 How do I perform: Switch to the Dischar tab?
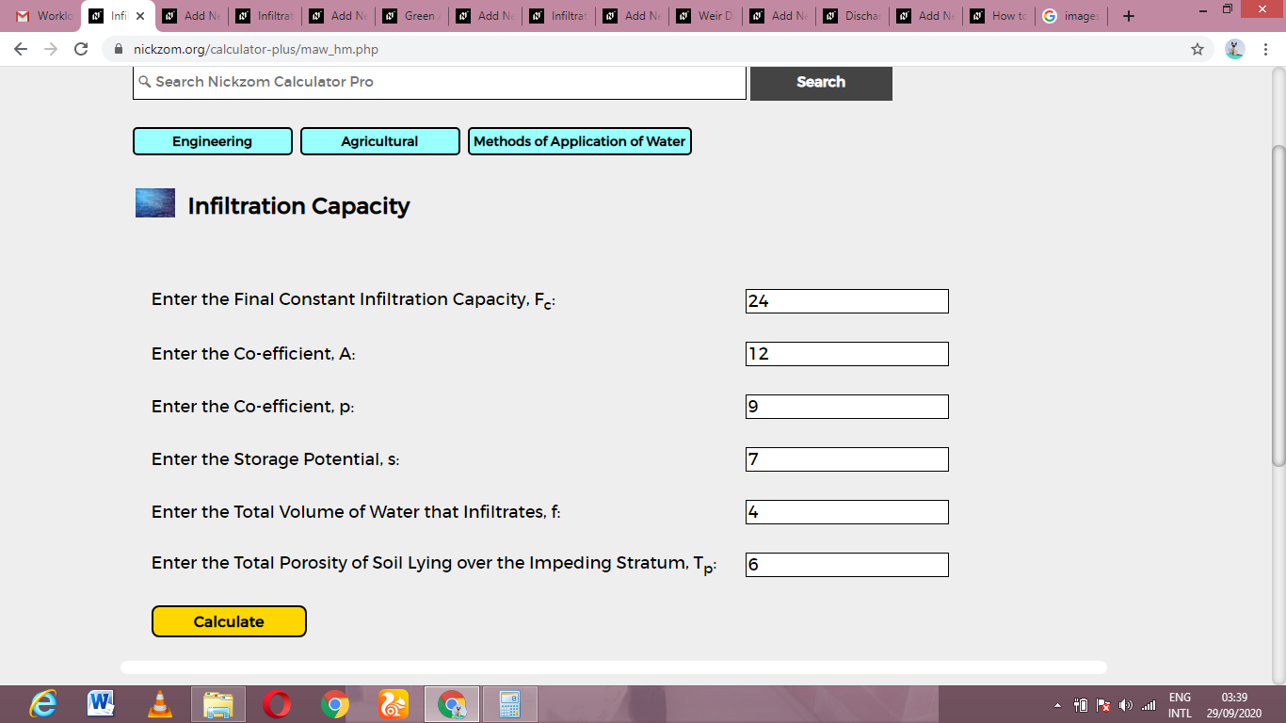pyautogui.click(x=851, y=16)
